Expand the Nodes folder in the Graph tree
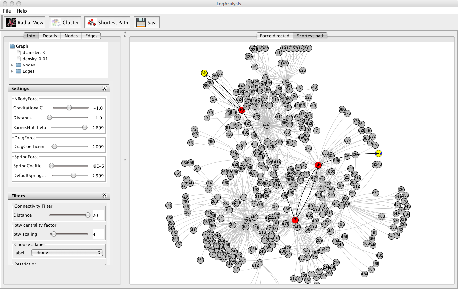Screen dimensions: 458x289 point(12,65)
